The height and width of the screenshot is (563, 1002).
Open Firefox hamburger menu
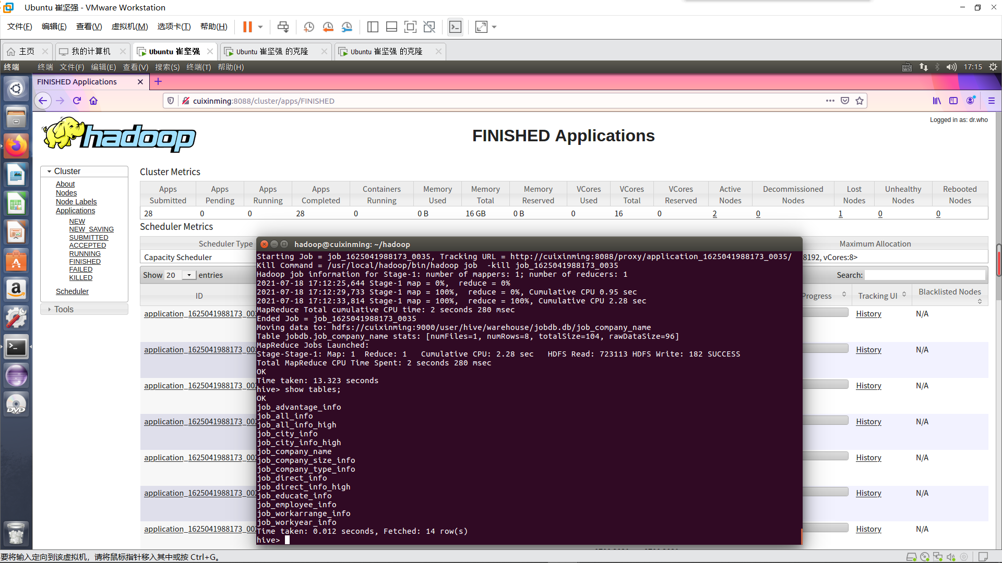point(992,101)
